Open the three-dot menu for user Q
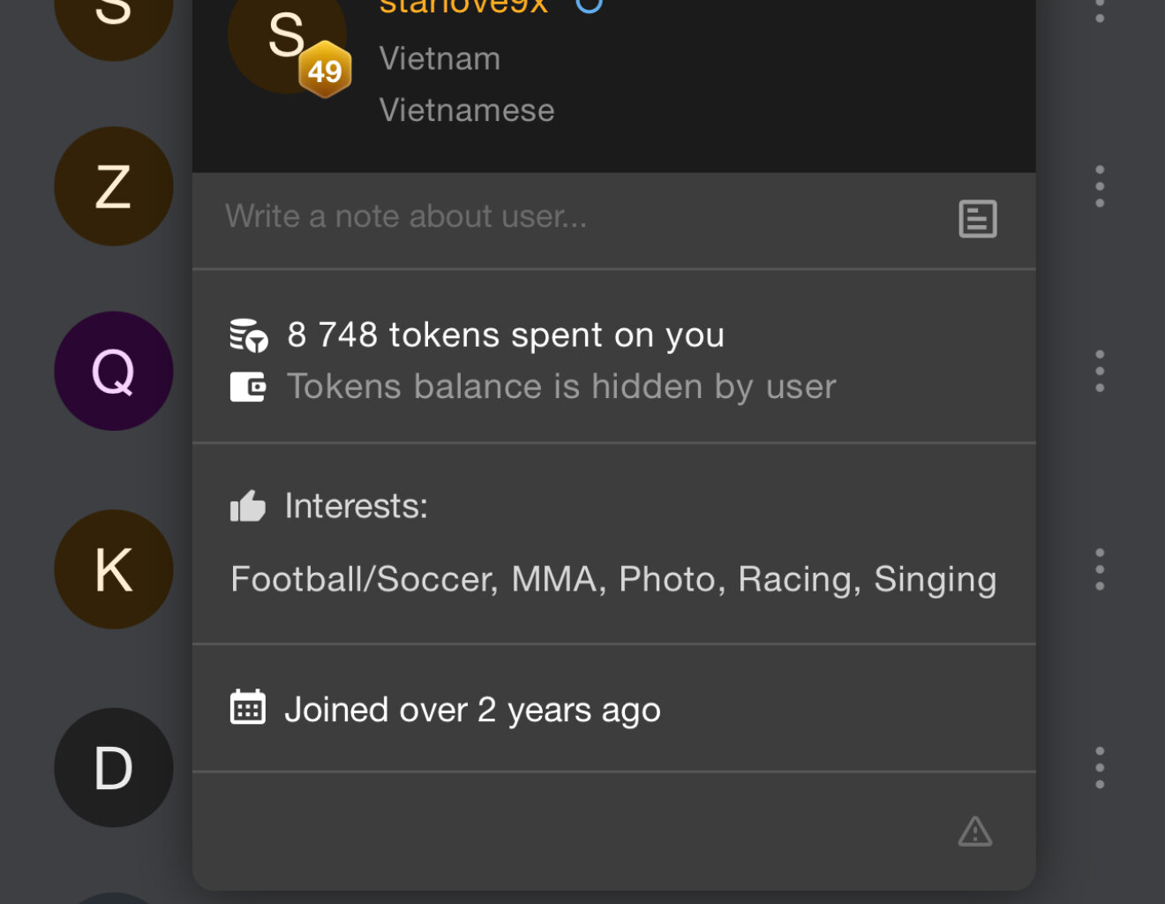The height and width of the screenshot is (904, 1165). 1100,371
